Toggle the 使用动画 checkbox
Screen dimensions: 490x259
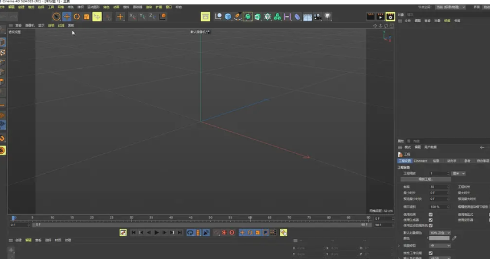tap(430, 215)
